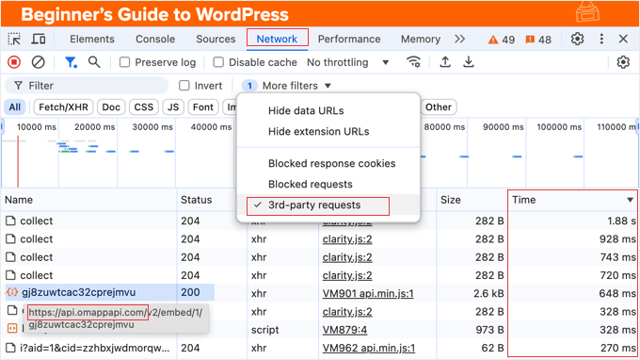Select the Network tab
The width and height of the screenshot is (640, 360).
pyautogui.click(x=277, y=40)
